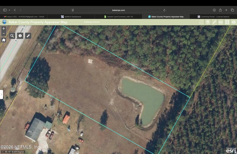
Task: Open the basemap gallery grid
Action: [227, 22]
